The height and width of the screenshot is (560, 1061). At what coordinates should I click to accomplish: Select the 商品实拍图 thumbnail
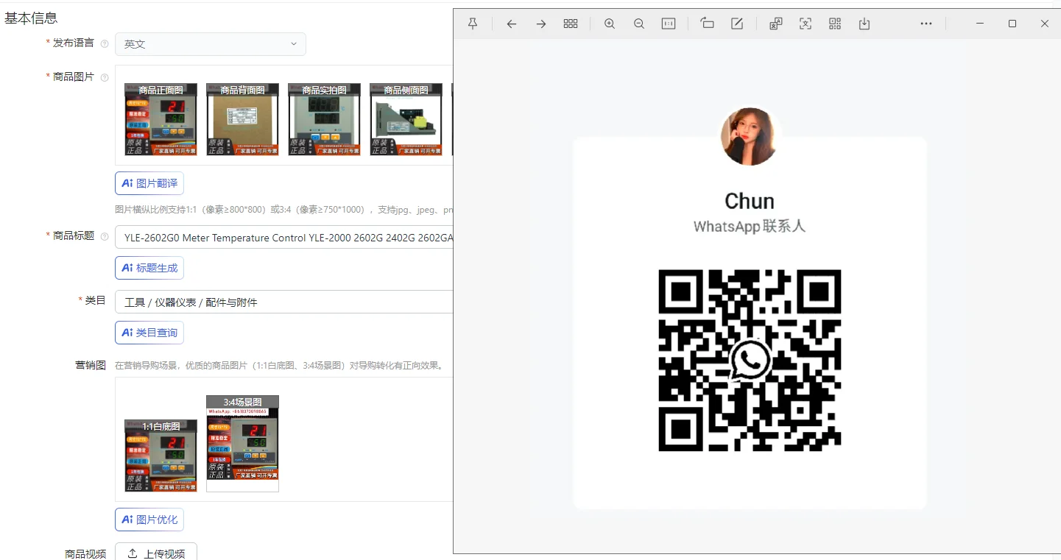click(325, 119)
